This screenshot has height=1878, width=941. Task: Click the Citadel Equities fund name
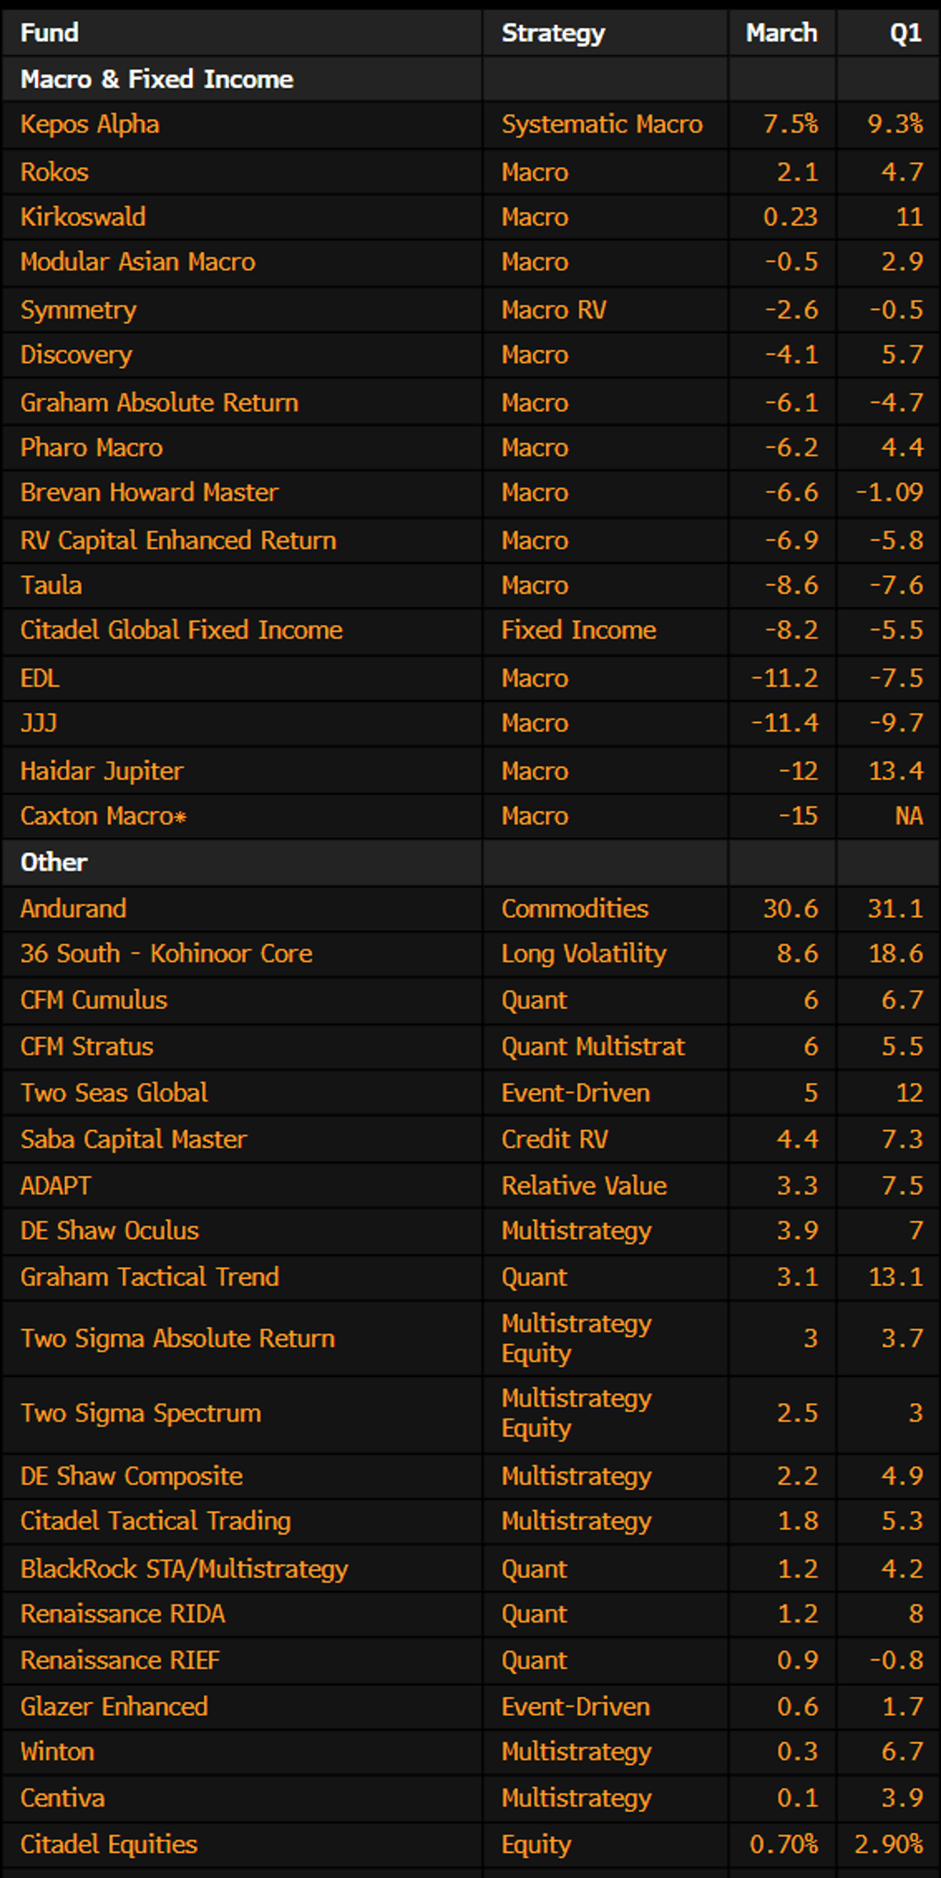coord(109,1844)
